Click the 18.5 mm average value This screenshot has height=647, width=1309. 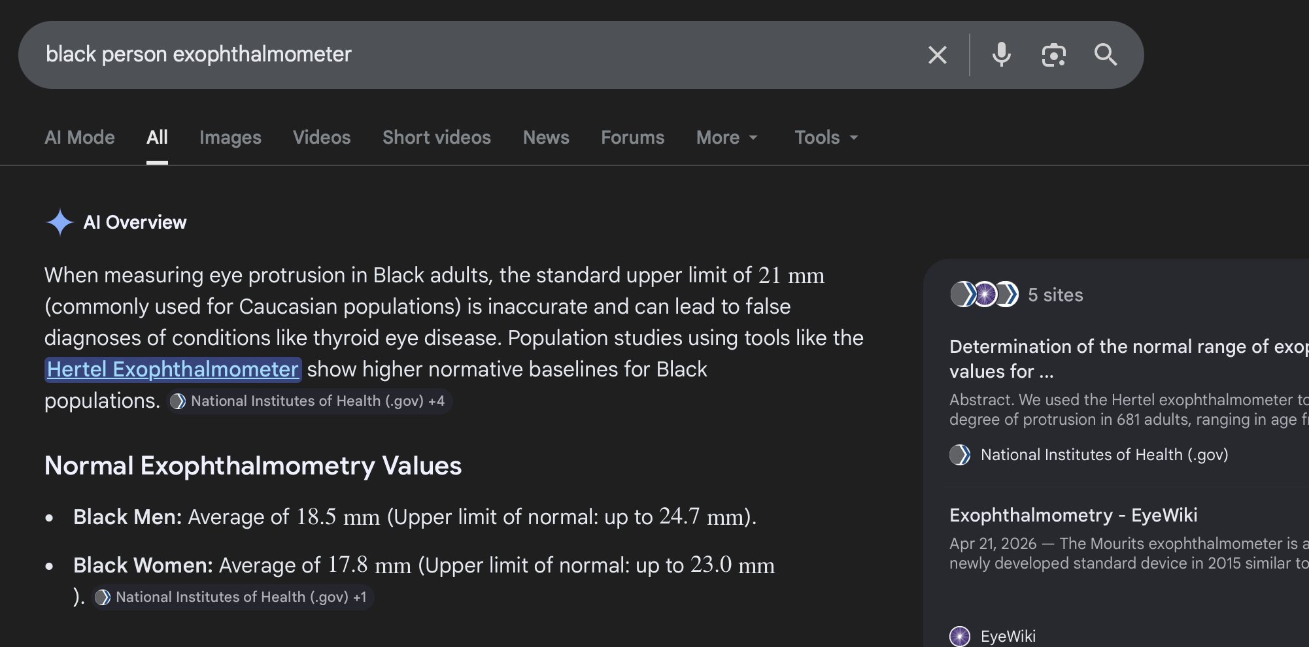(x=338, y=517)
